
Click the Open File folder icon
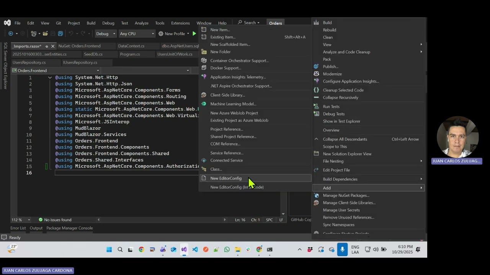click(x=45, y=34)
